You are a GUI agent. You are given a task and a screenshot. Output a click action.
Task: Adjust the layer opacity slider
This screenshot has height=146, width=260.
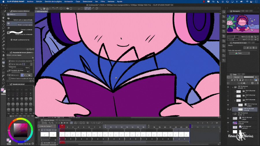[248, 77]
